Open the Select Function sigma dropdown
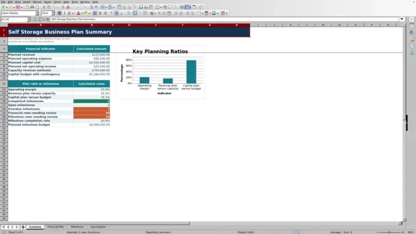 click(44, 19)
